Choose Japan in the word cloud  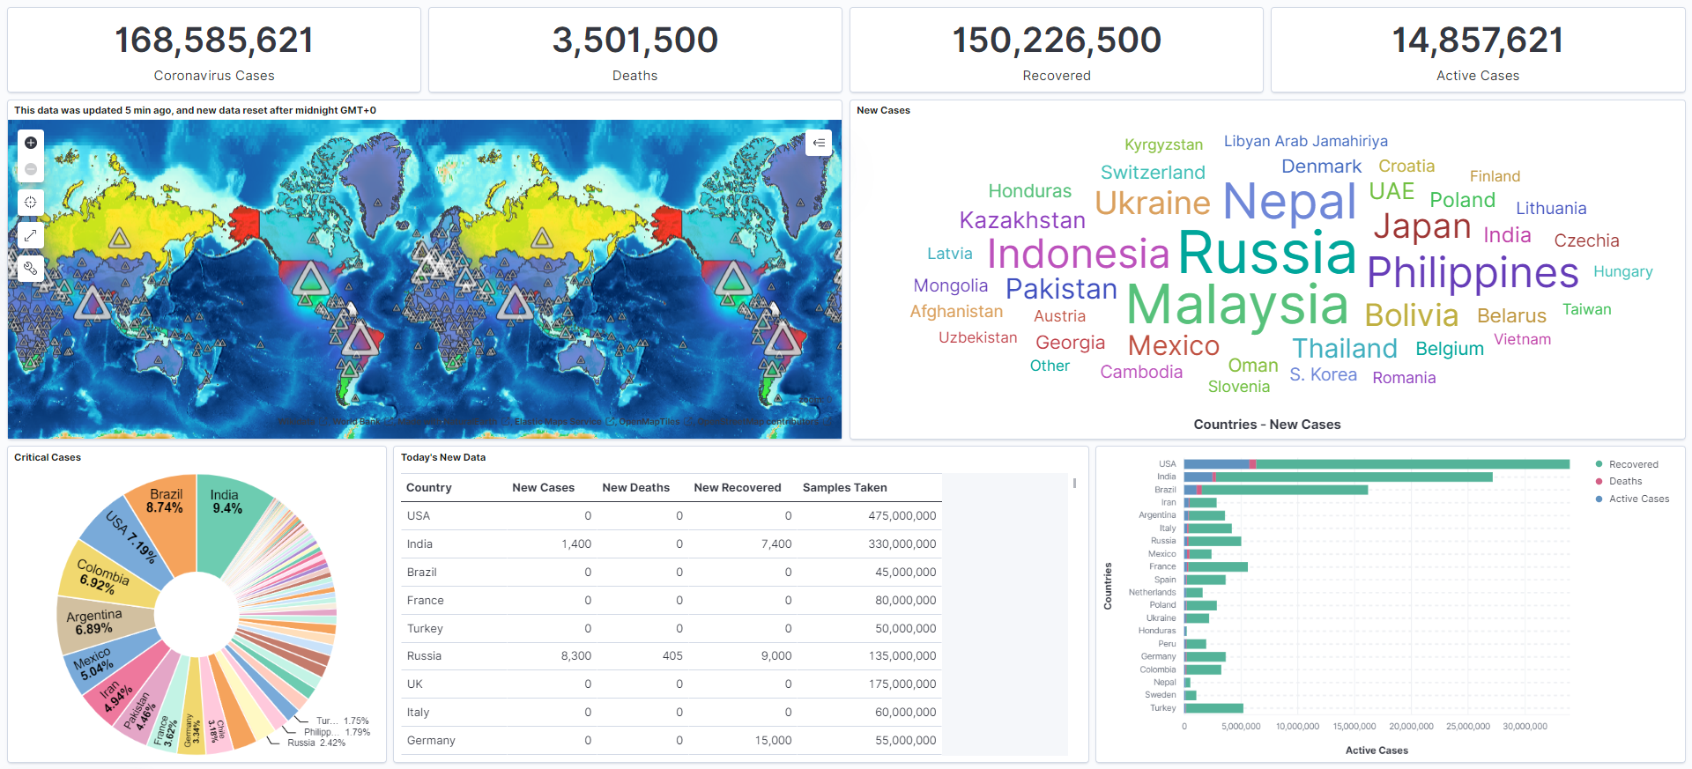click(1422, 227)
